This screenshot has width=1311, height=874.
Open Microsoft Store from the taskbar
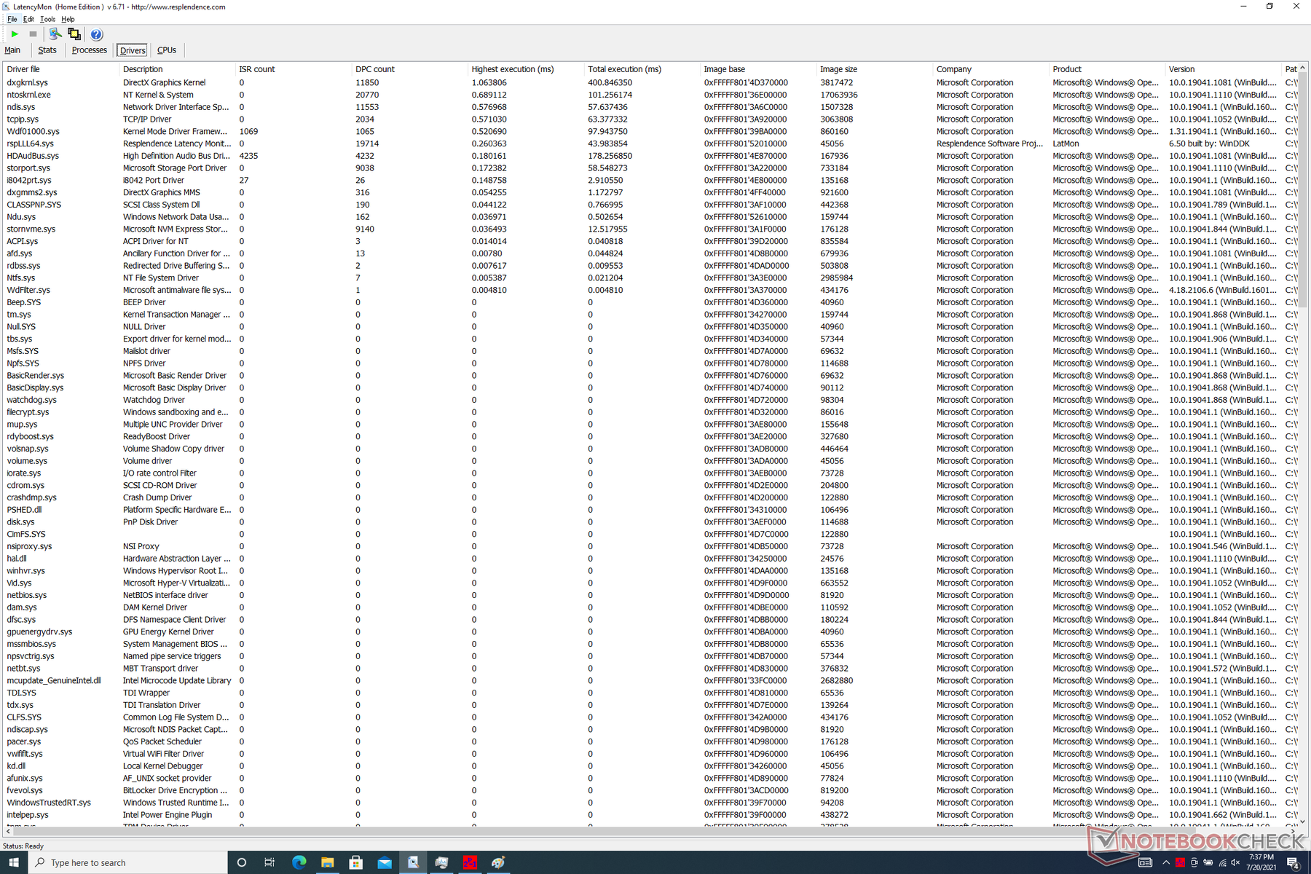(x=355, y=862)
